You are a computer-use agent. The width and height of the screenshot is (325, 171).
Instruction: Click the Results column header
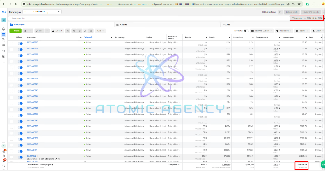click(x=188, y=38)
